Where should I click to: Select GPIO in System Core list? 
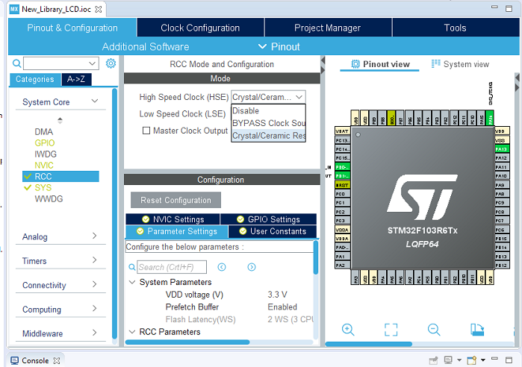[45, 143]
